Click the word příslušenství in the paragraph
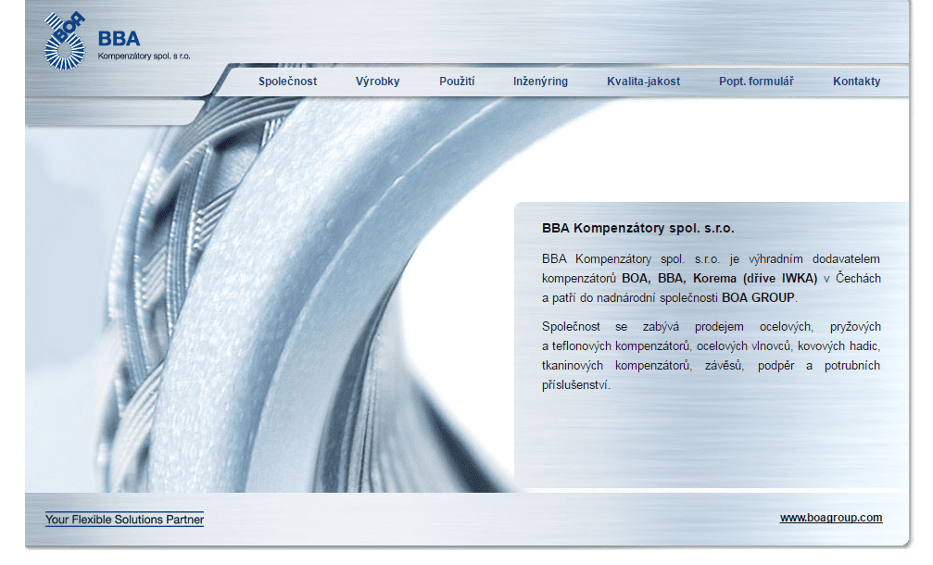The image size is (933, 565). (575, 384)
